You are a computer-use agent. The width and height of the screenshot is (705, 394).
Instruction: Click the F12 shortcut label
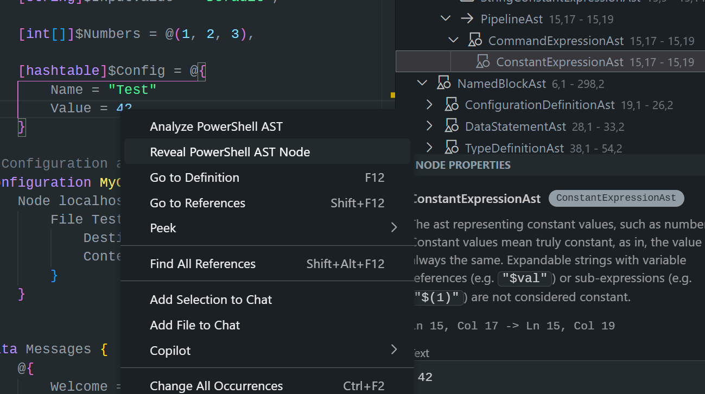[x=374, y=177]
